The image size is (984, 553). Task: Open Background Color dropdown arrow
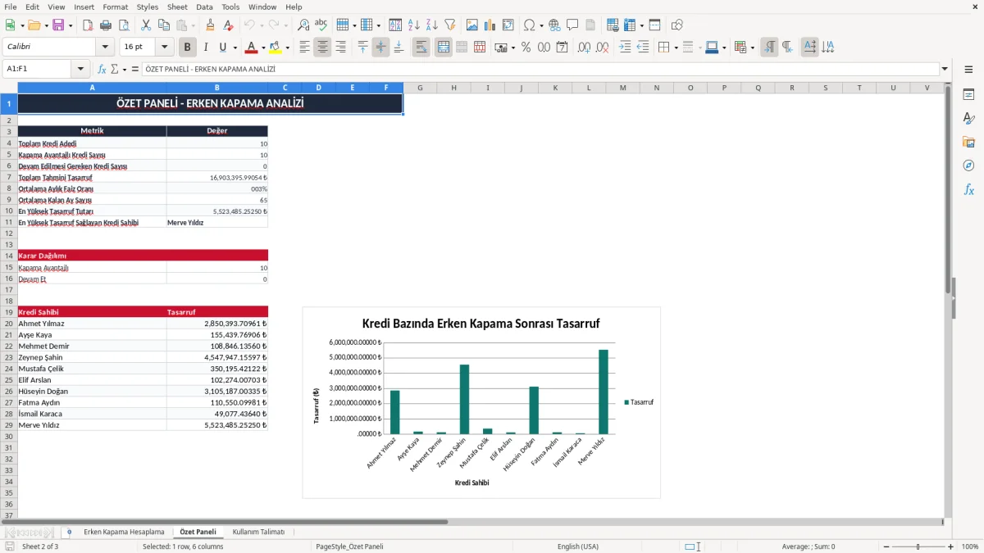point(286,48)
